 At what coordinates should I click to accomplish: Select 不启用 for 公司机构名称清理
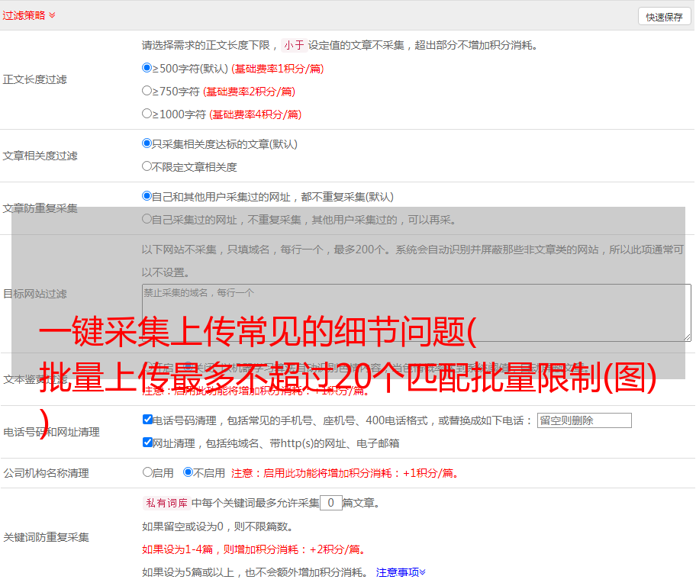coord(188,472)
